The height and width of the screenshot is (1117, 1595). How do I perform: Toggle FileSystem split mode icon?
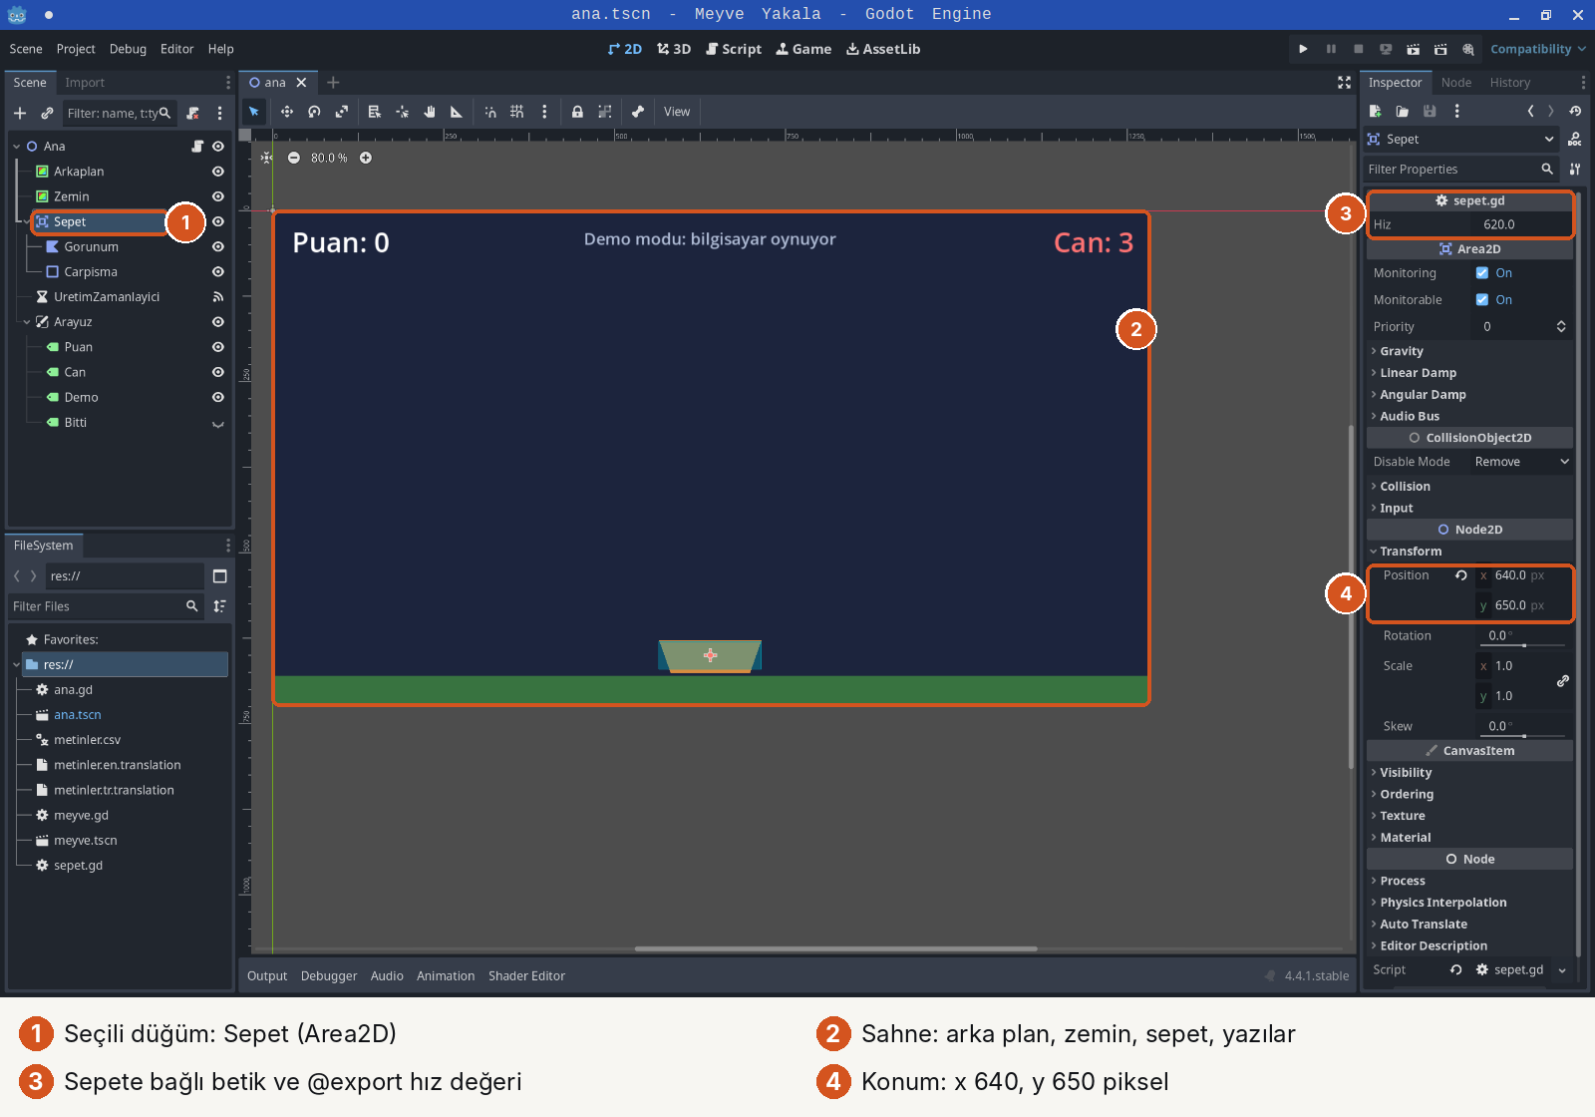coord(220,576)
